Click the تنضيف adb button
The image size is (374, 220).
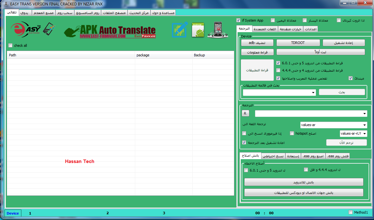[257, 43]
